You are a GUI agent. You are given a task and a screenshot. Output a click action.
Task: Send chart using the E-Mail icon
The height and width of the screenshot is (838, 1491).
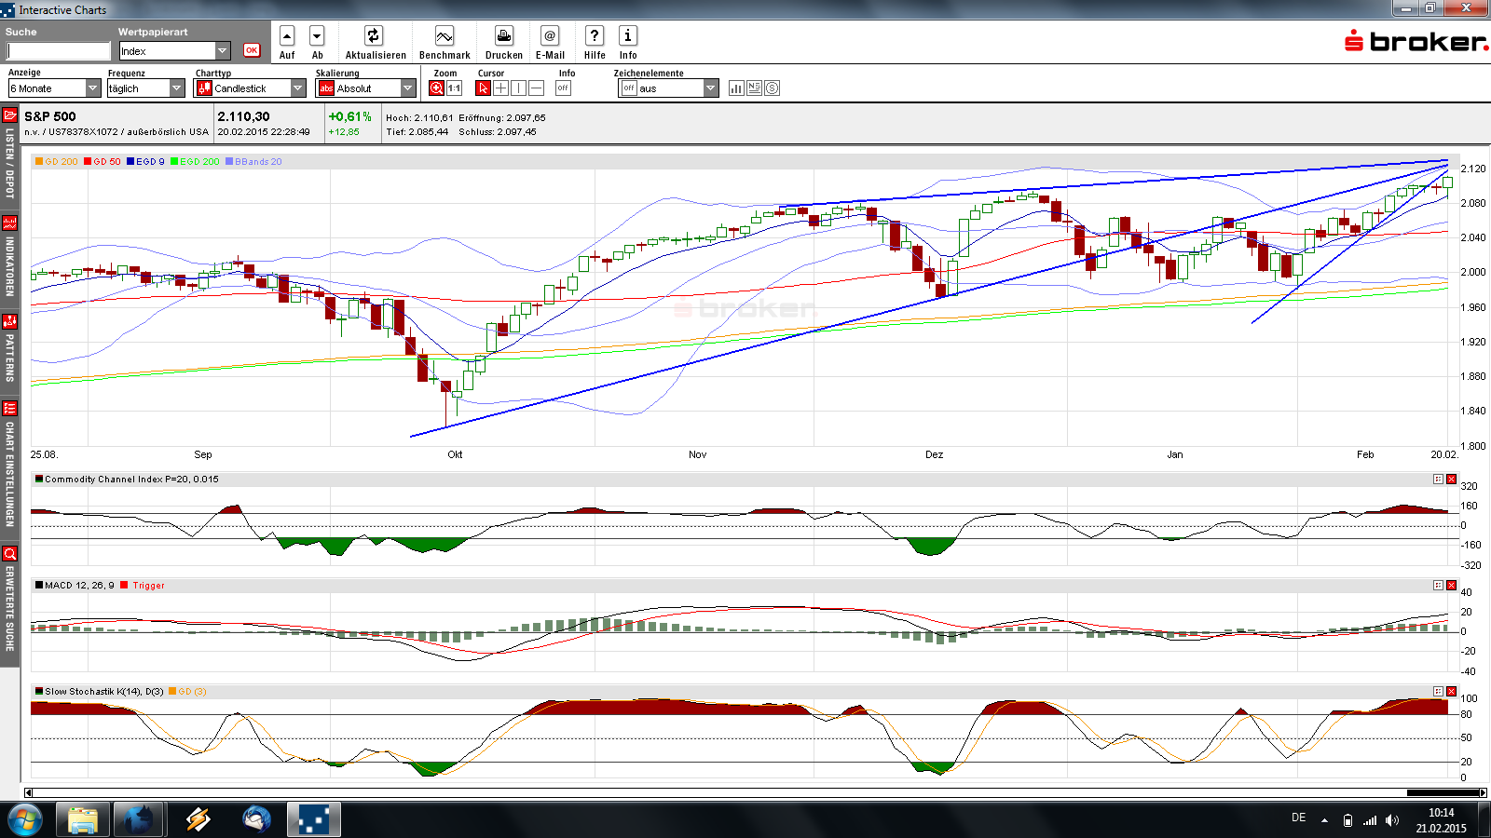(x=550, y=36)
